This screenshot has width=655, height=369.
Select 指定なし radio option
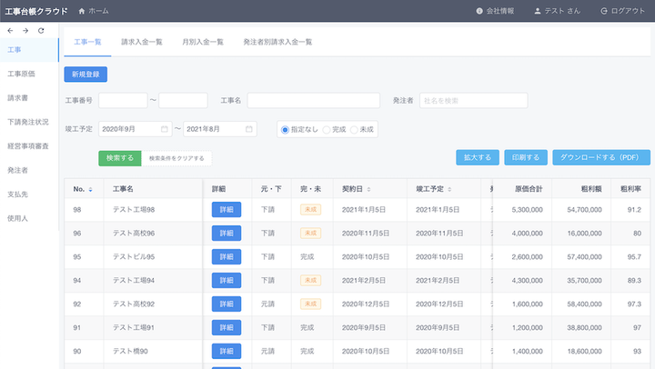click(299, 129)
